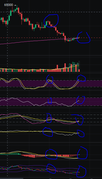Click the 69000 high price label
Image resolution: width=102 pixels, height=179 pixels.
coord(9,5)
